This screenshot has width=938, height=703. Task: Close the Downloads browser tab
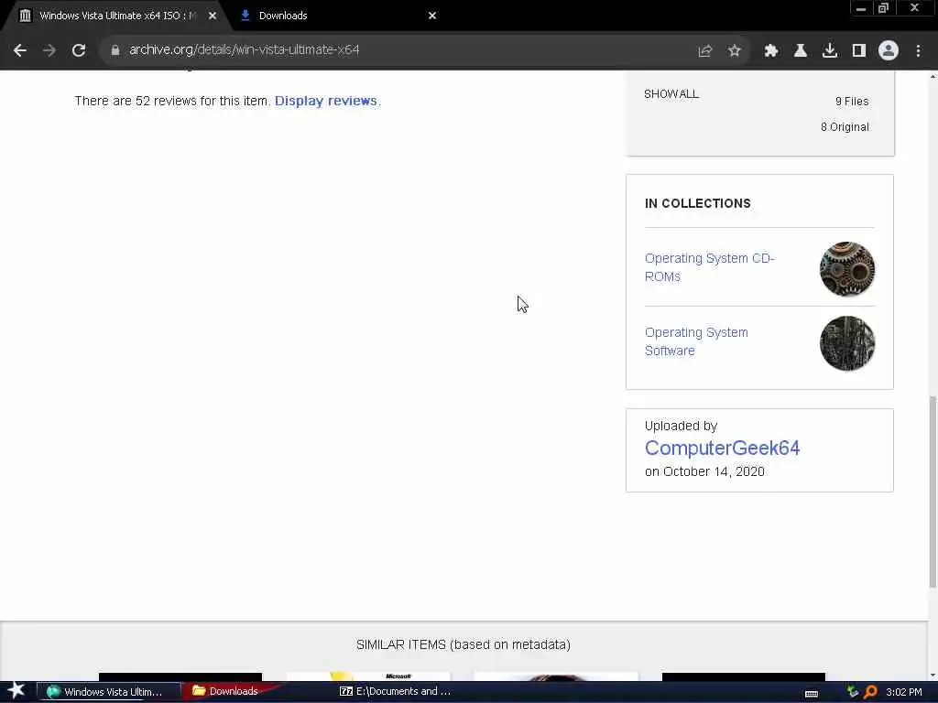[x=432, y=16]
